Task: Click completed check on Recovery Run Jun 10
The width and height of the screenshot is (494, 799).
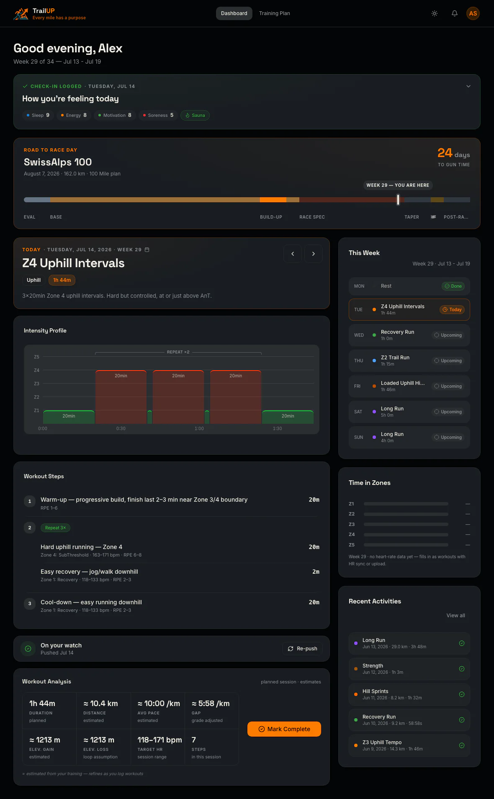Action: pos(462,720)
